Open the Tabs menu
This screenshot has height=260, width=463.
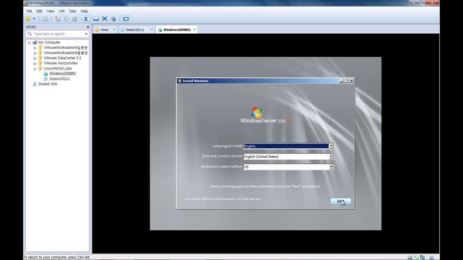click(x=72, y=11)
